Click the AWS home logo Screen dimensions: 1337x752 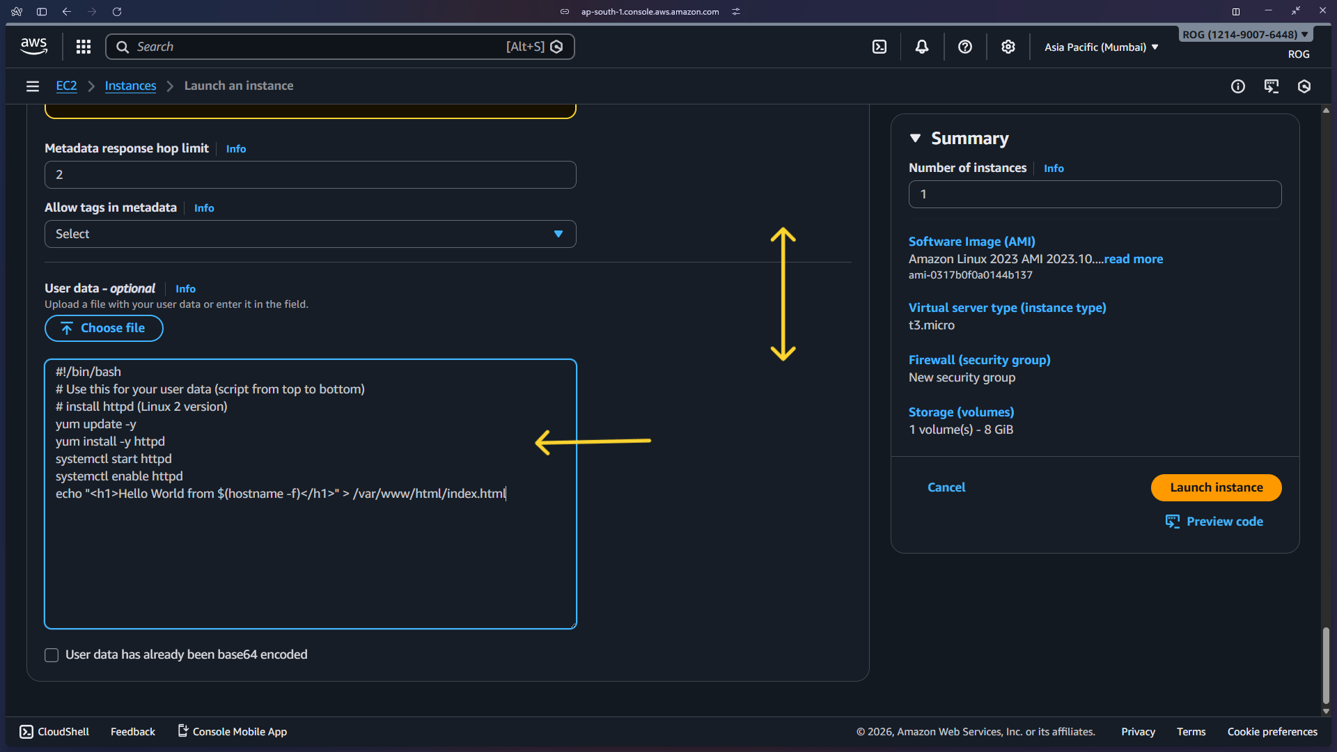[33, 46]
